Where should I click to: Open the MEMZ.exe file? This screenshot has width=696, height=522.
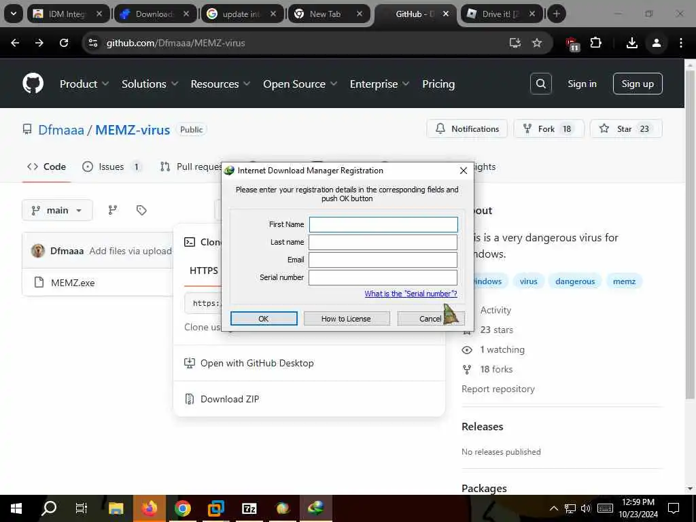coord(73,283)
